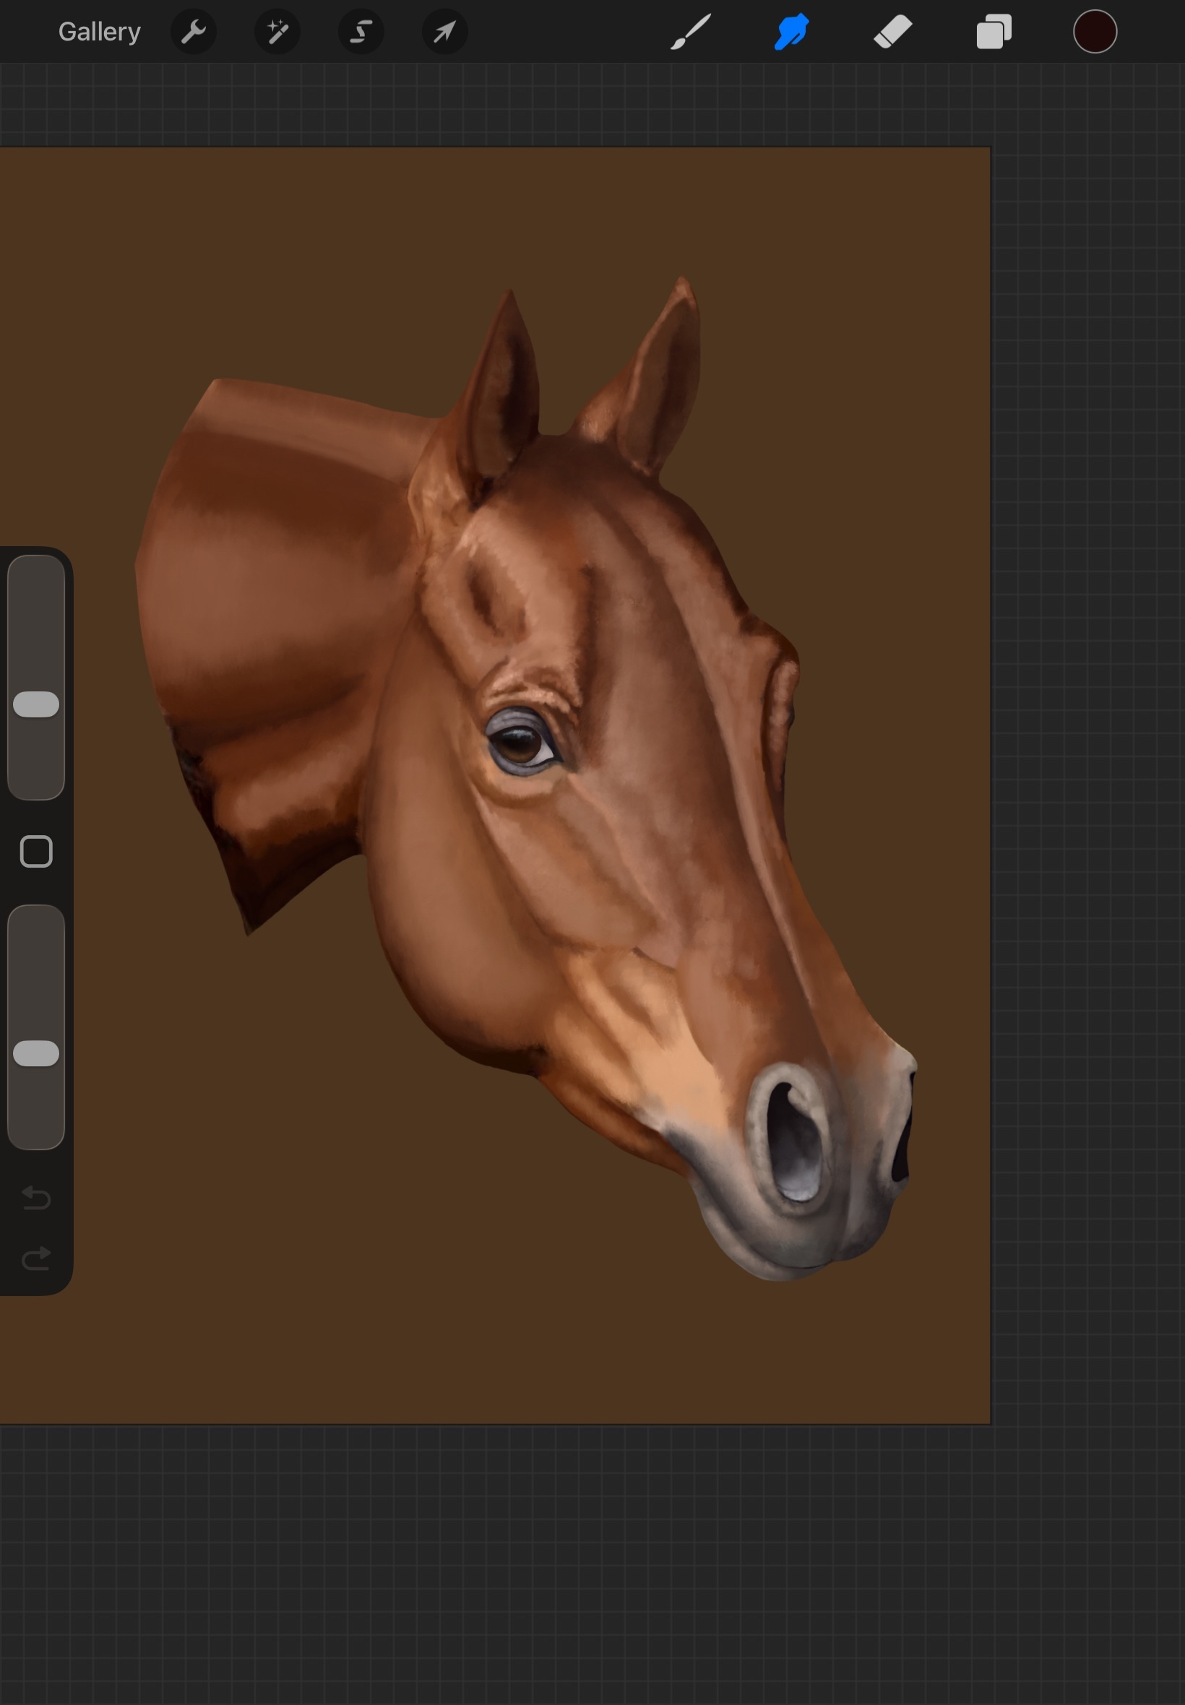Viewport: 1185px width, 1705px height.
Task: Activate the Selection S-shaped tool
Action: point(361,32)
